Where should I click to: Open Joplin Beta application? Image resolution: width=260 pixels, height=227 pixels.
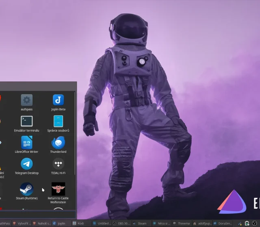click(58, 100)
